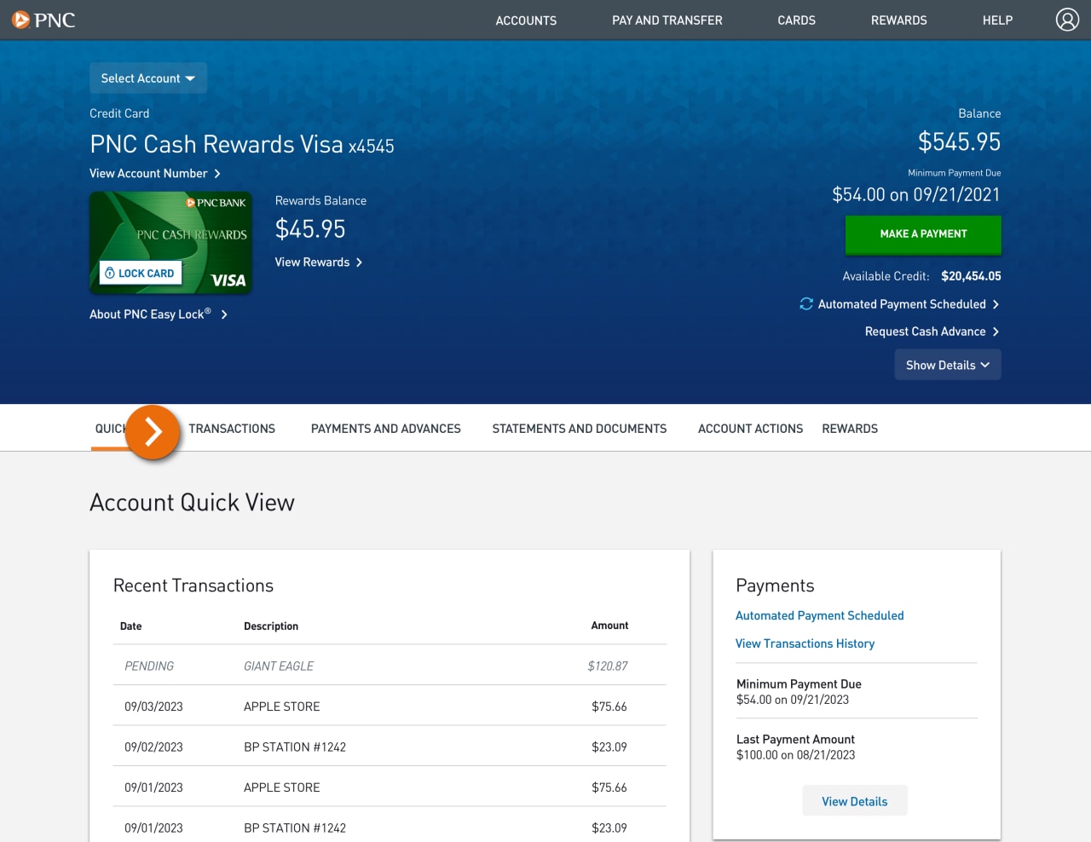Expand View Rewards
Screen dimensions: 1091x842
[318, 262]
